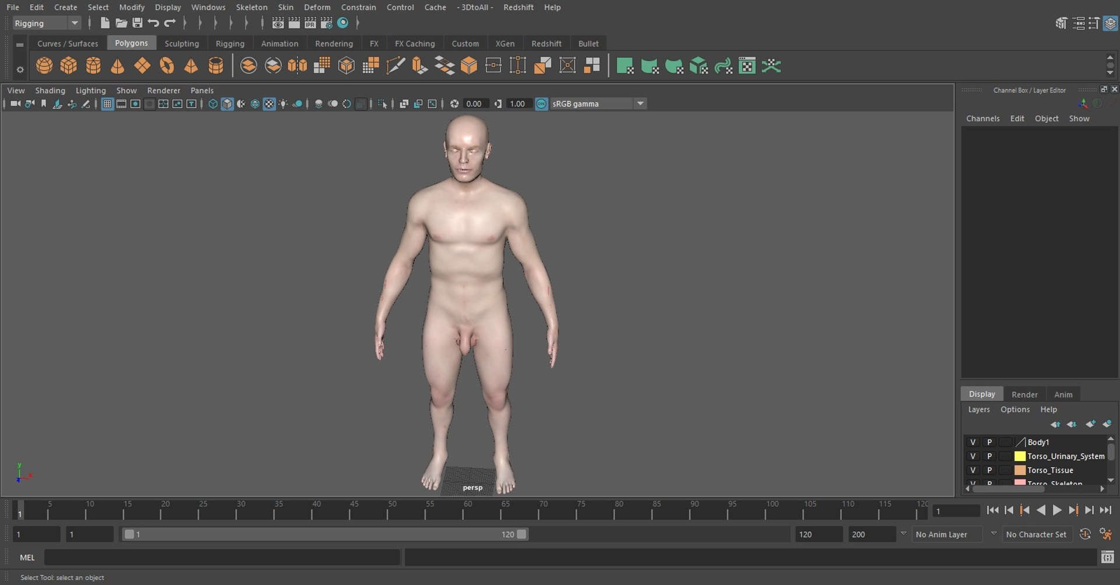
Task: Redo the last undone action
Action: point(170,23)
